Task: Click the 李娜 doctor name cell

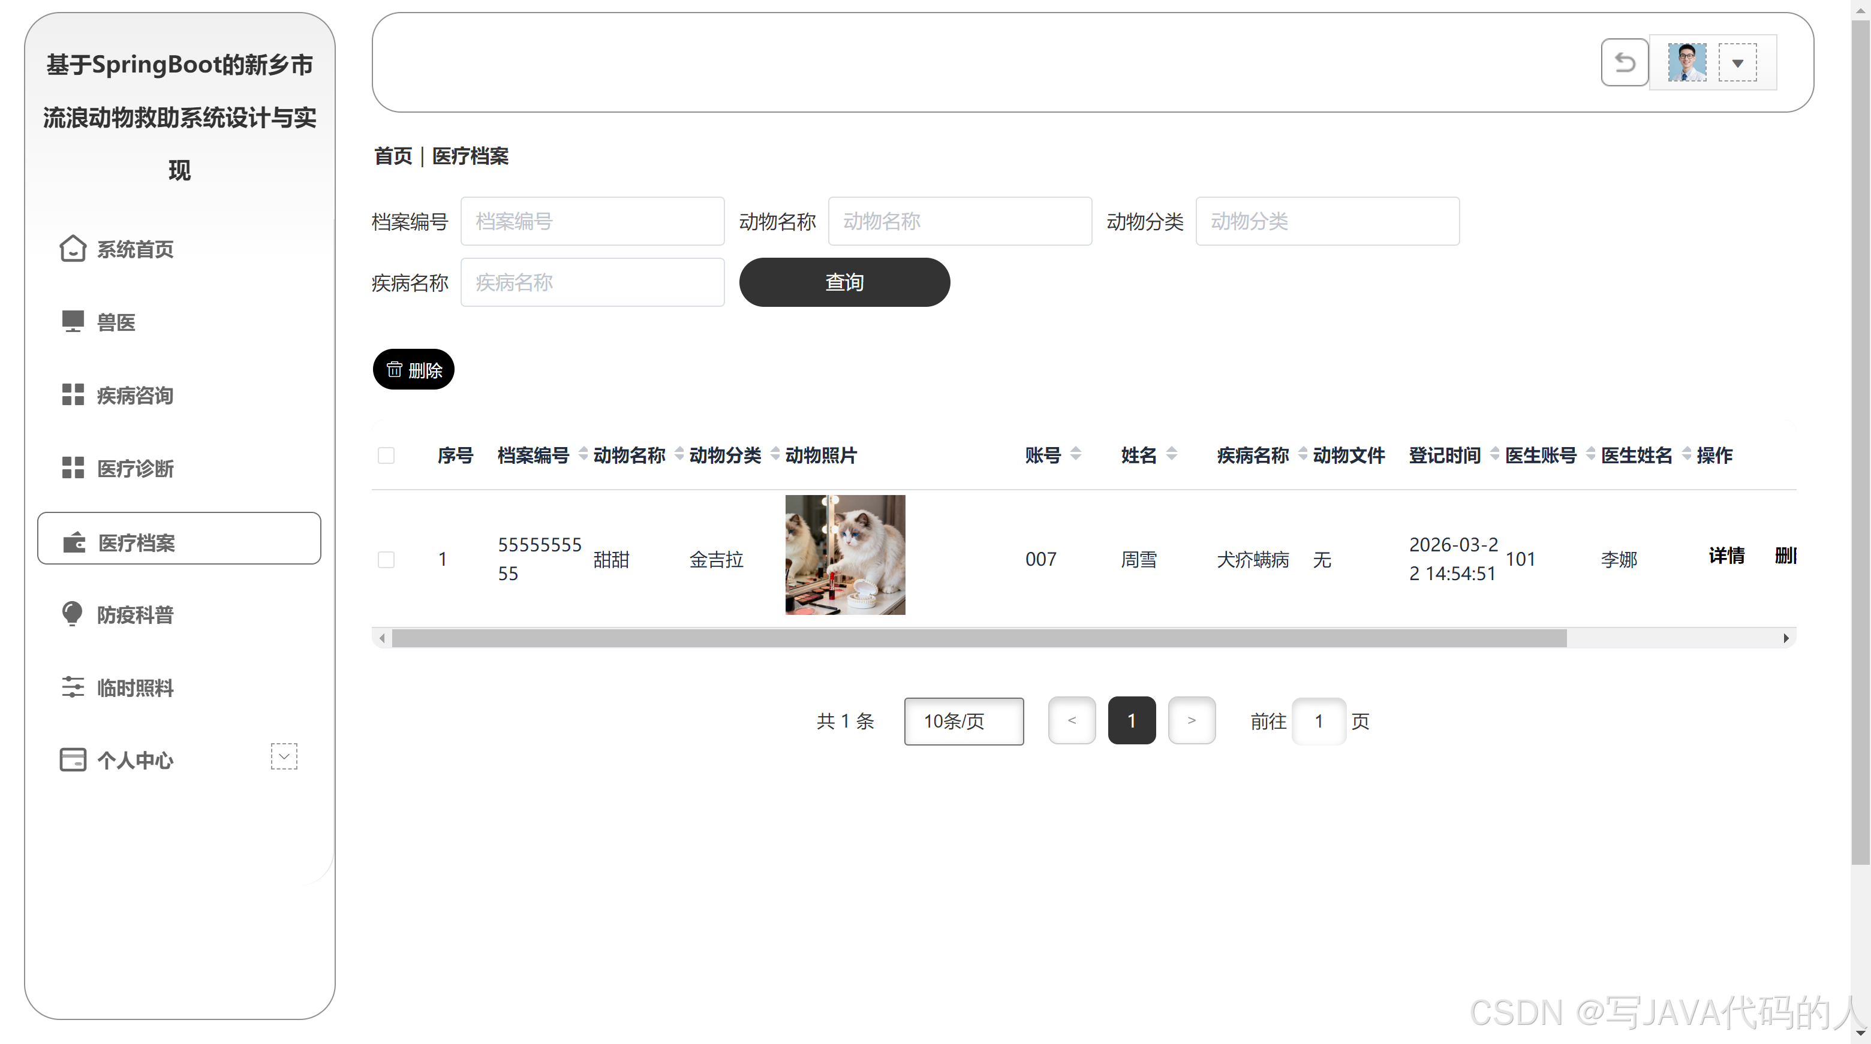Action: [1619, 559]
